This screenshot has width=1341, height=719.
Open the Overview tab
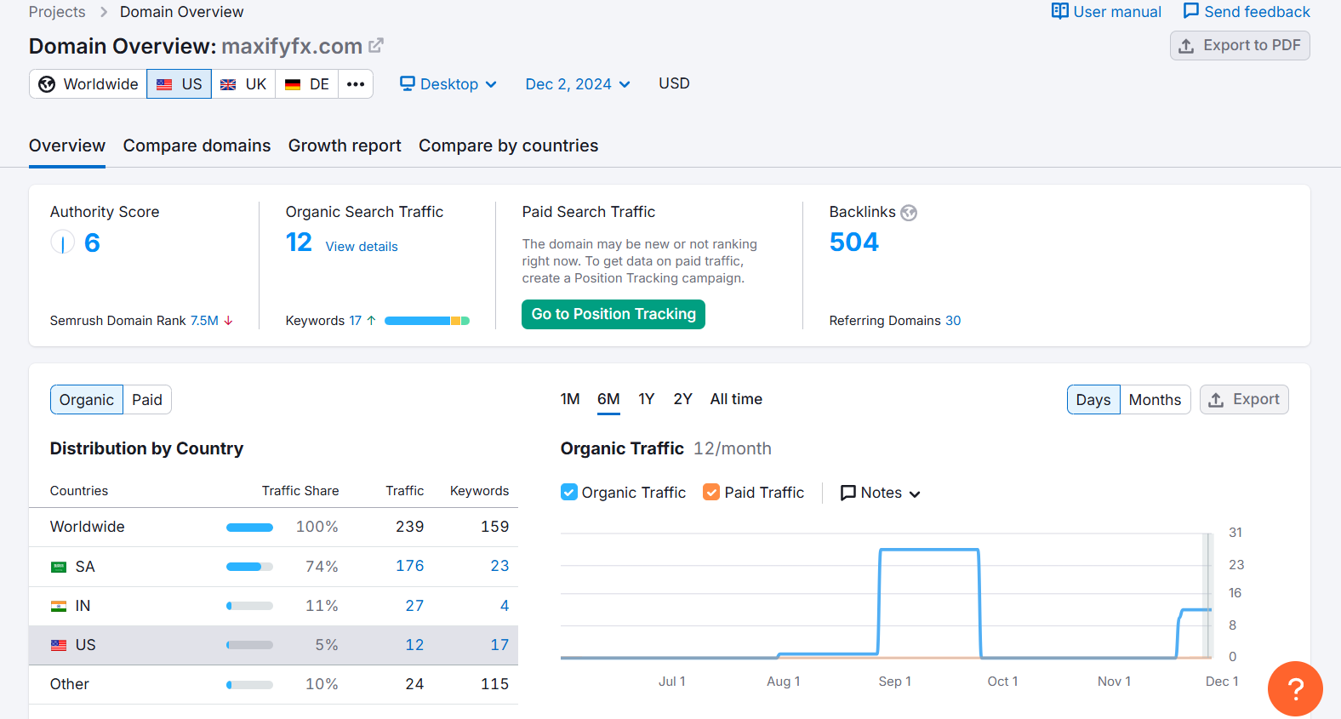click(x=67, y=146)
